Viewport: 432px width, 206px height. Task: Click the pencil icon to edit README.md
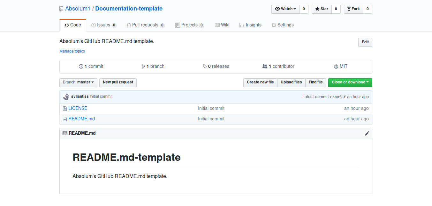pos(367,133)
